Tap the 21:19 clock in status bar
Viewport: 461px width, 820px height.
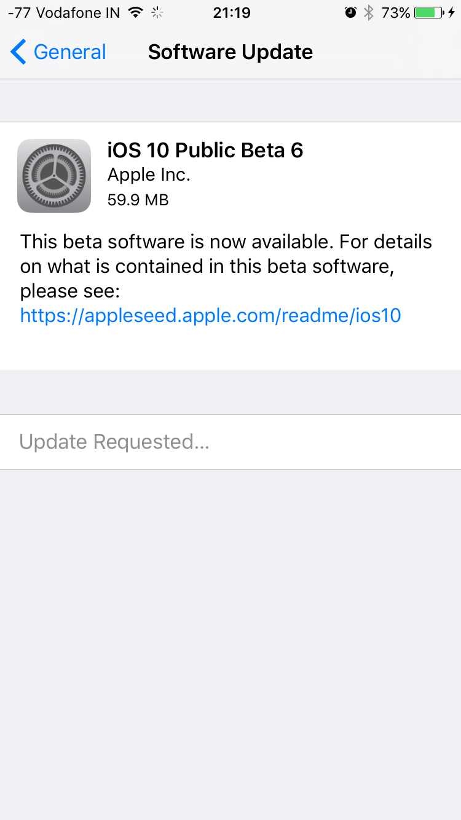[232, 12]
